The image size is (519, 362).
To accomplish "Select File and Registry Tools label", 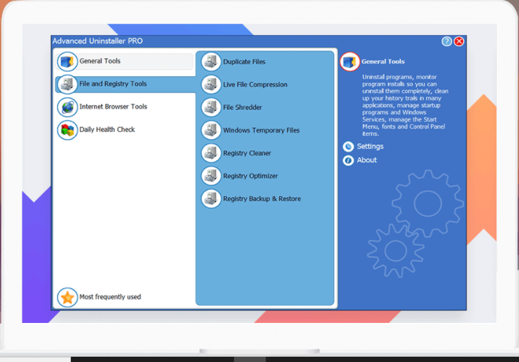I will [x=113, y=84].
